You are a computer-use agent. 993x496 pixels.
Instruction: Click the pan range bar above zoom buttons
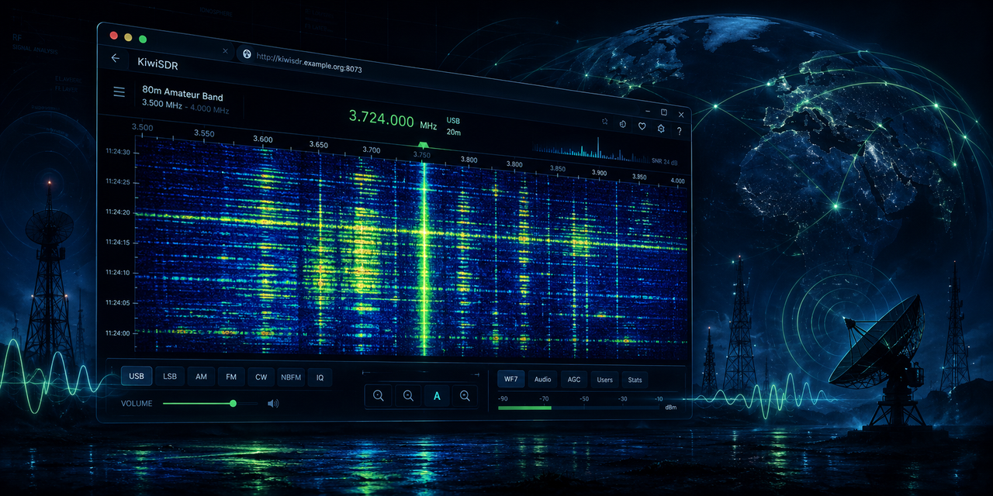click(421, 373)
